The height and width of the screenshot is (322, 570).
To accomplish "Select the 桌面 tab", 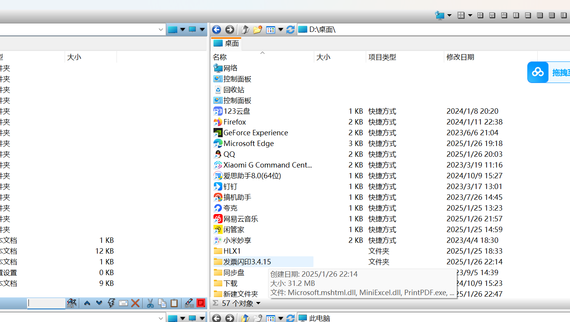I will tap(226, 43).
